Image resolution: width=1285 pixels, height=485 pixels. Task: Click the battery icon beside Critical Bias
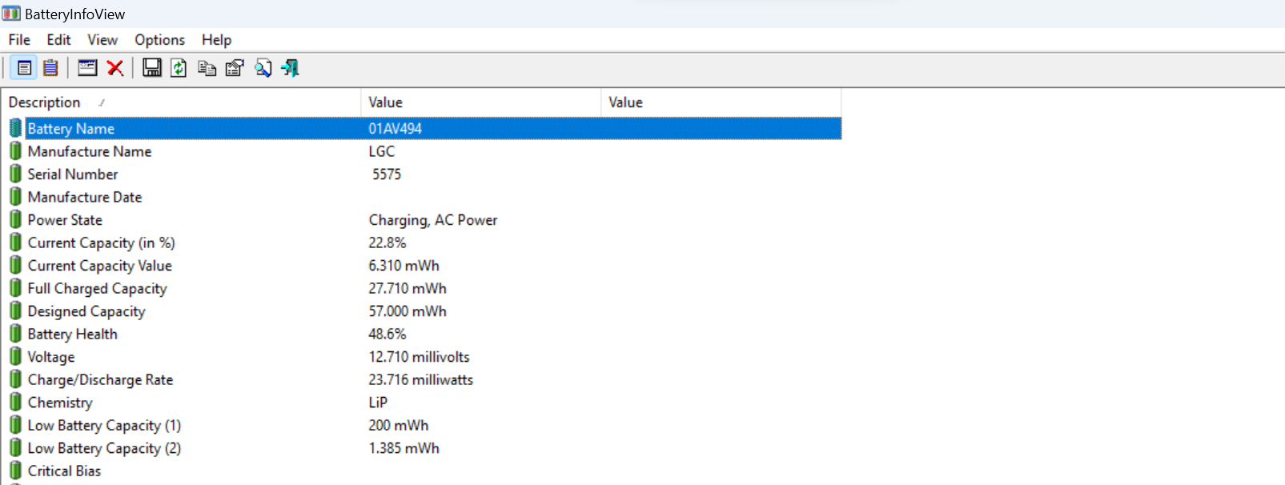pos(15,471)
